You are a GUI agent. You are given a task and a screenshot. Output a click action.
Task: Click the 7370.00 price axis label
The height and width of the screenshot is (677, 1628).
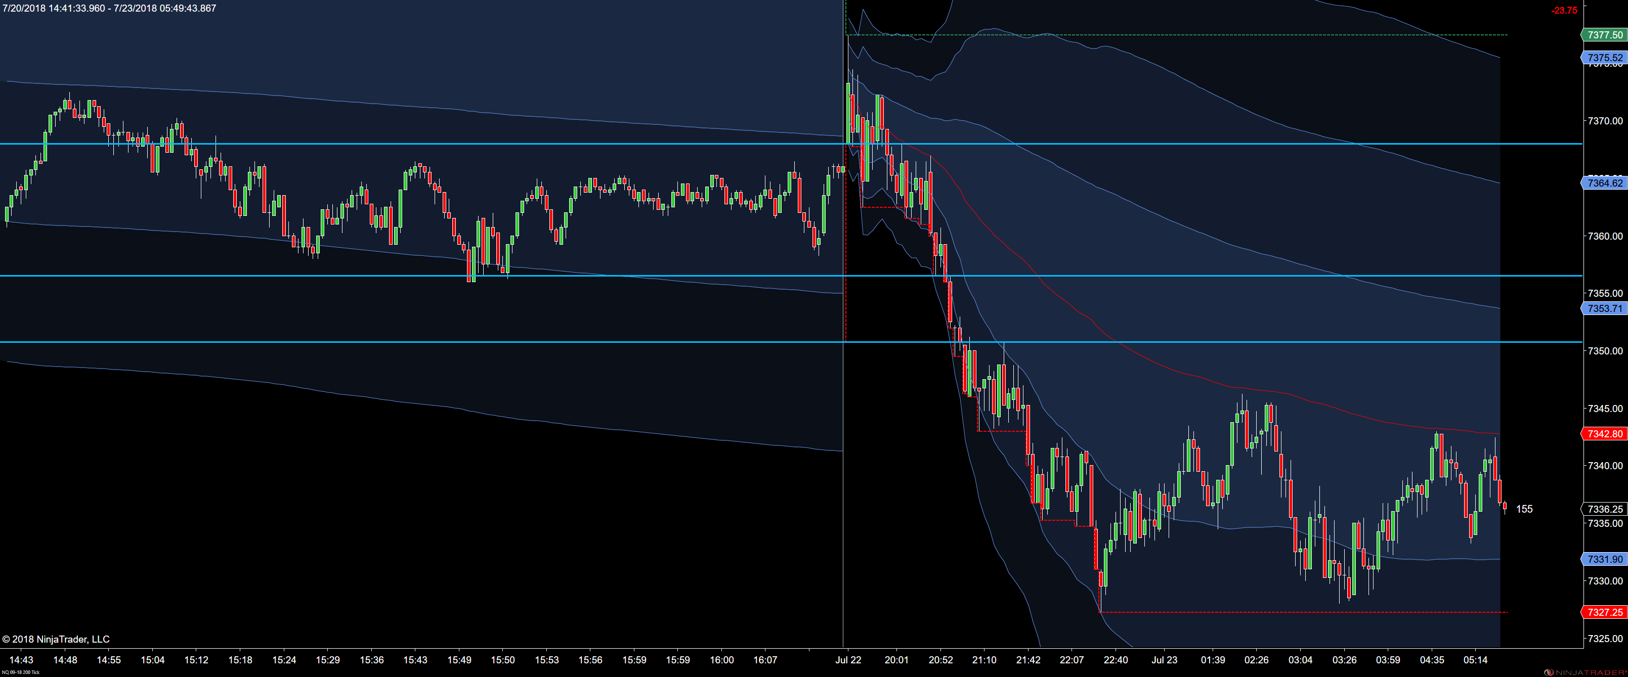(1605, 121)
